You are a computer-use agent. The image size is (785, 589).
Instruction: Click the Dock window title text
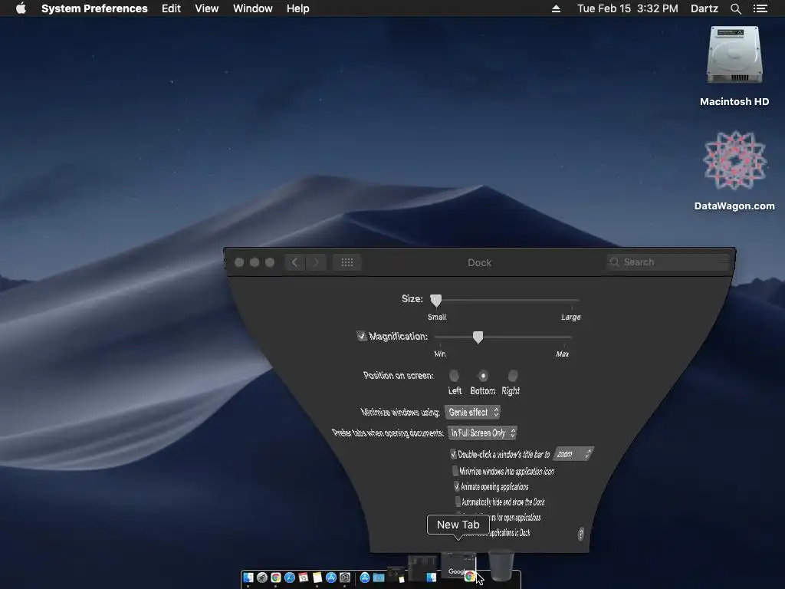point(480,262)
